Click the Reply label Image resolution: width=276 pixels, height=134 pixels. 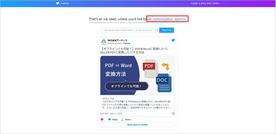click(x=115, y=119)
